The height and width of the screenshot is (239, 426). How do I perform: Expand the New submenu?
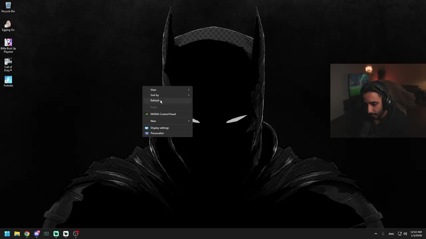167,121
